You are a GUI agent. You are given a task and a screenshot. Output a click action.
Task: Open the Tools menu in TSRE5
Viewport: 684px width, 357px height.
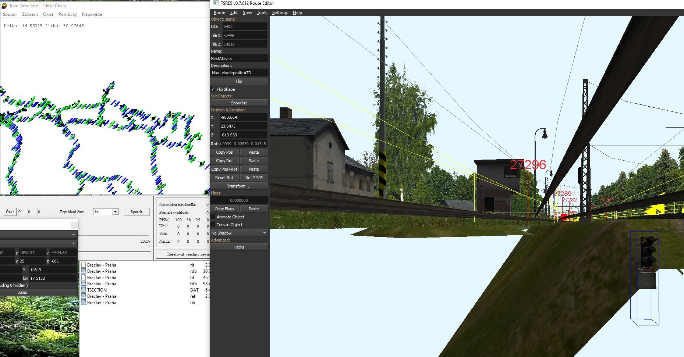pyautogui.click(x=262, y=13)
